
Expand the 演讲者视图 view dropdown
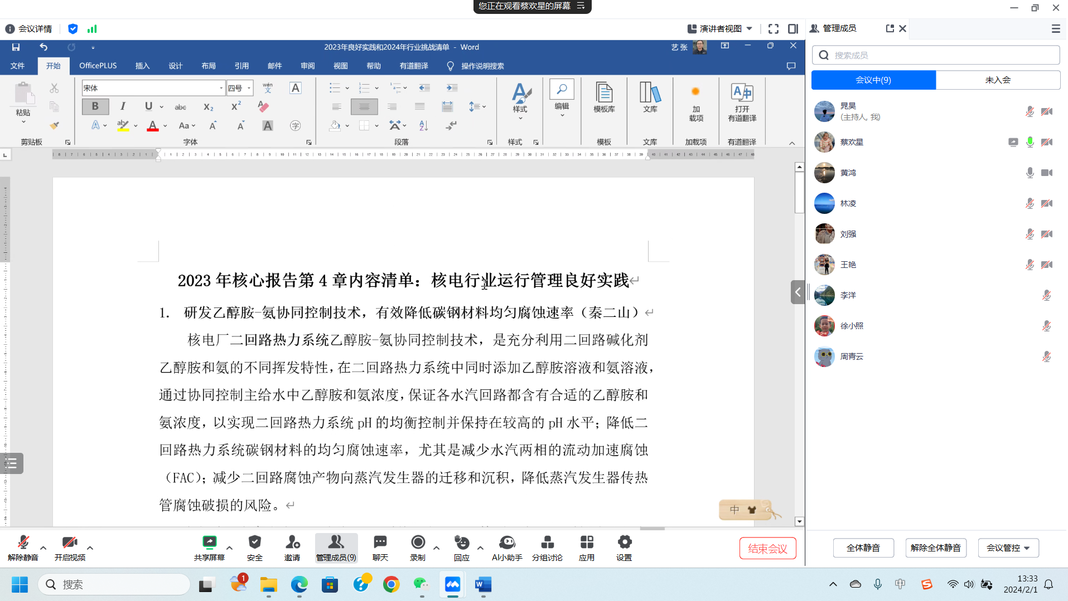[750, 28]
